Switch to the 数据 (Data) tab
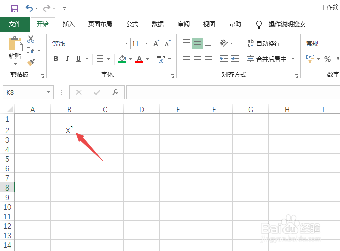This screenshot has height=251, width=340. (157, 24)
